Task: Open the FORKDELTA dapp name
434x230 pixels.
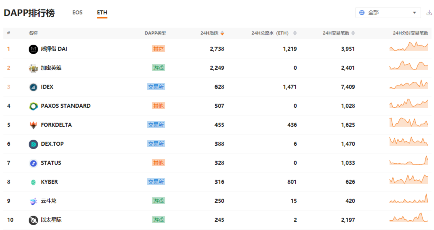Action: (x=56, y=125)
